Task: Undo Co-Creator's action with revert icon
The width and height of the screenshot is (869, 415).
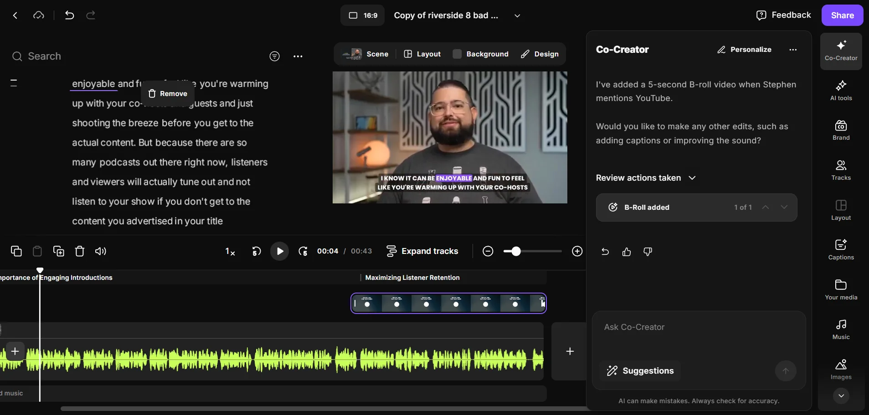Action: 605,252
